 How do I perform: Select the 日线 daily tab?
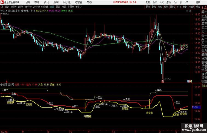[x=52, y=7]
